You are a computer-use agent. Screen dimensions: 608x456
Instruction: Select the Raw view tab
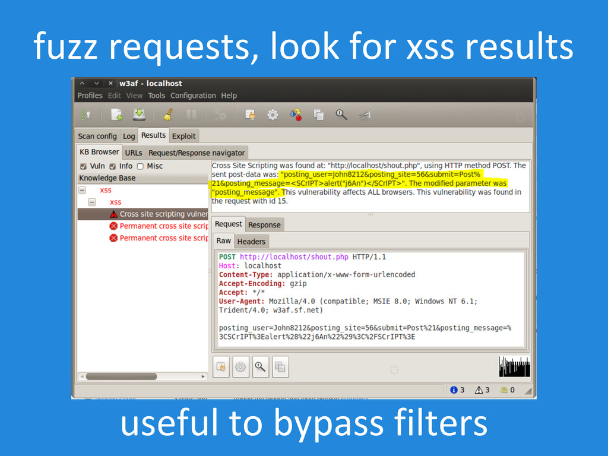223,241
